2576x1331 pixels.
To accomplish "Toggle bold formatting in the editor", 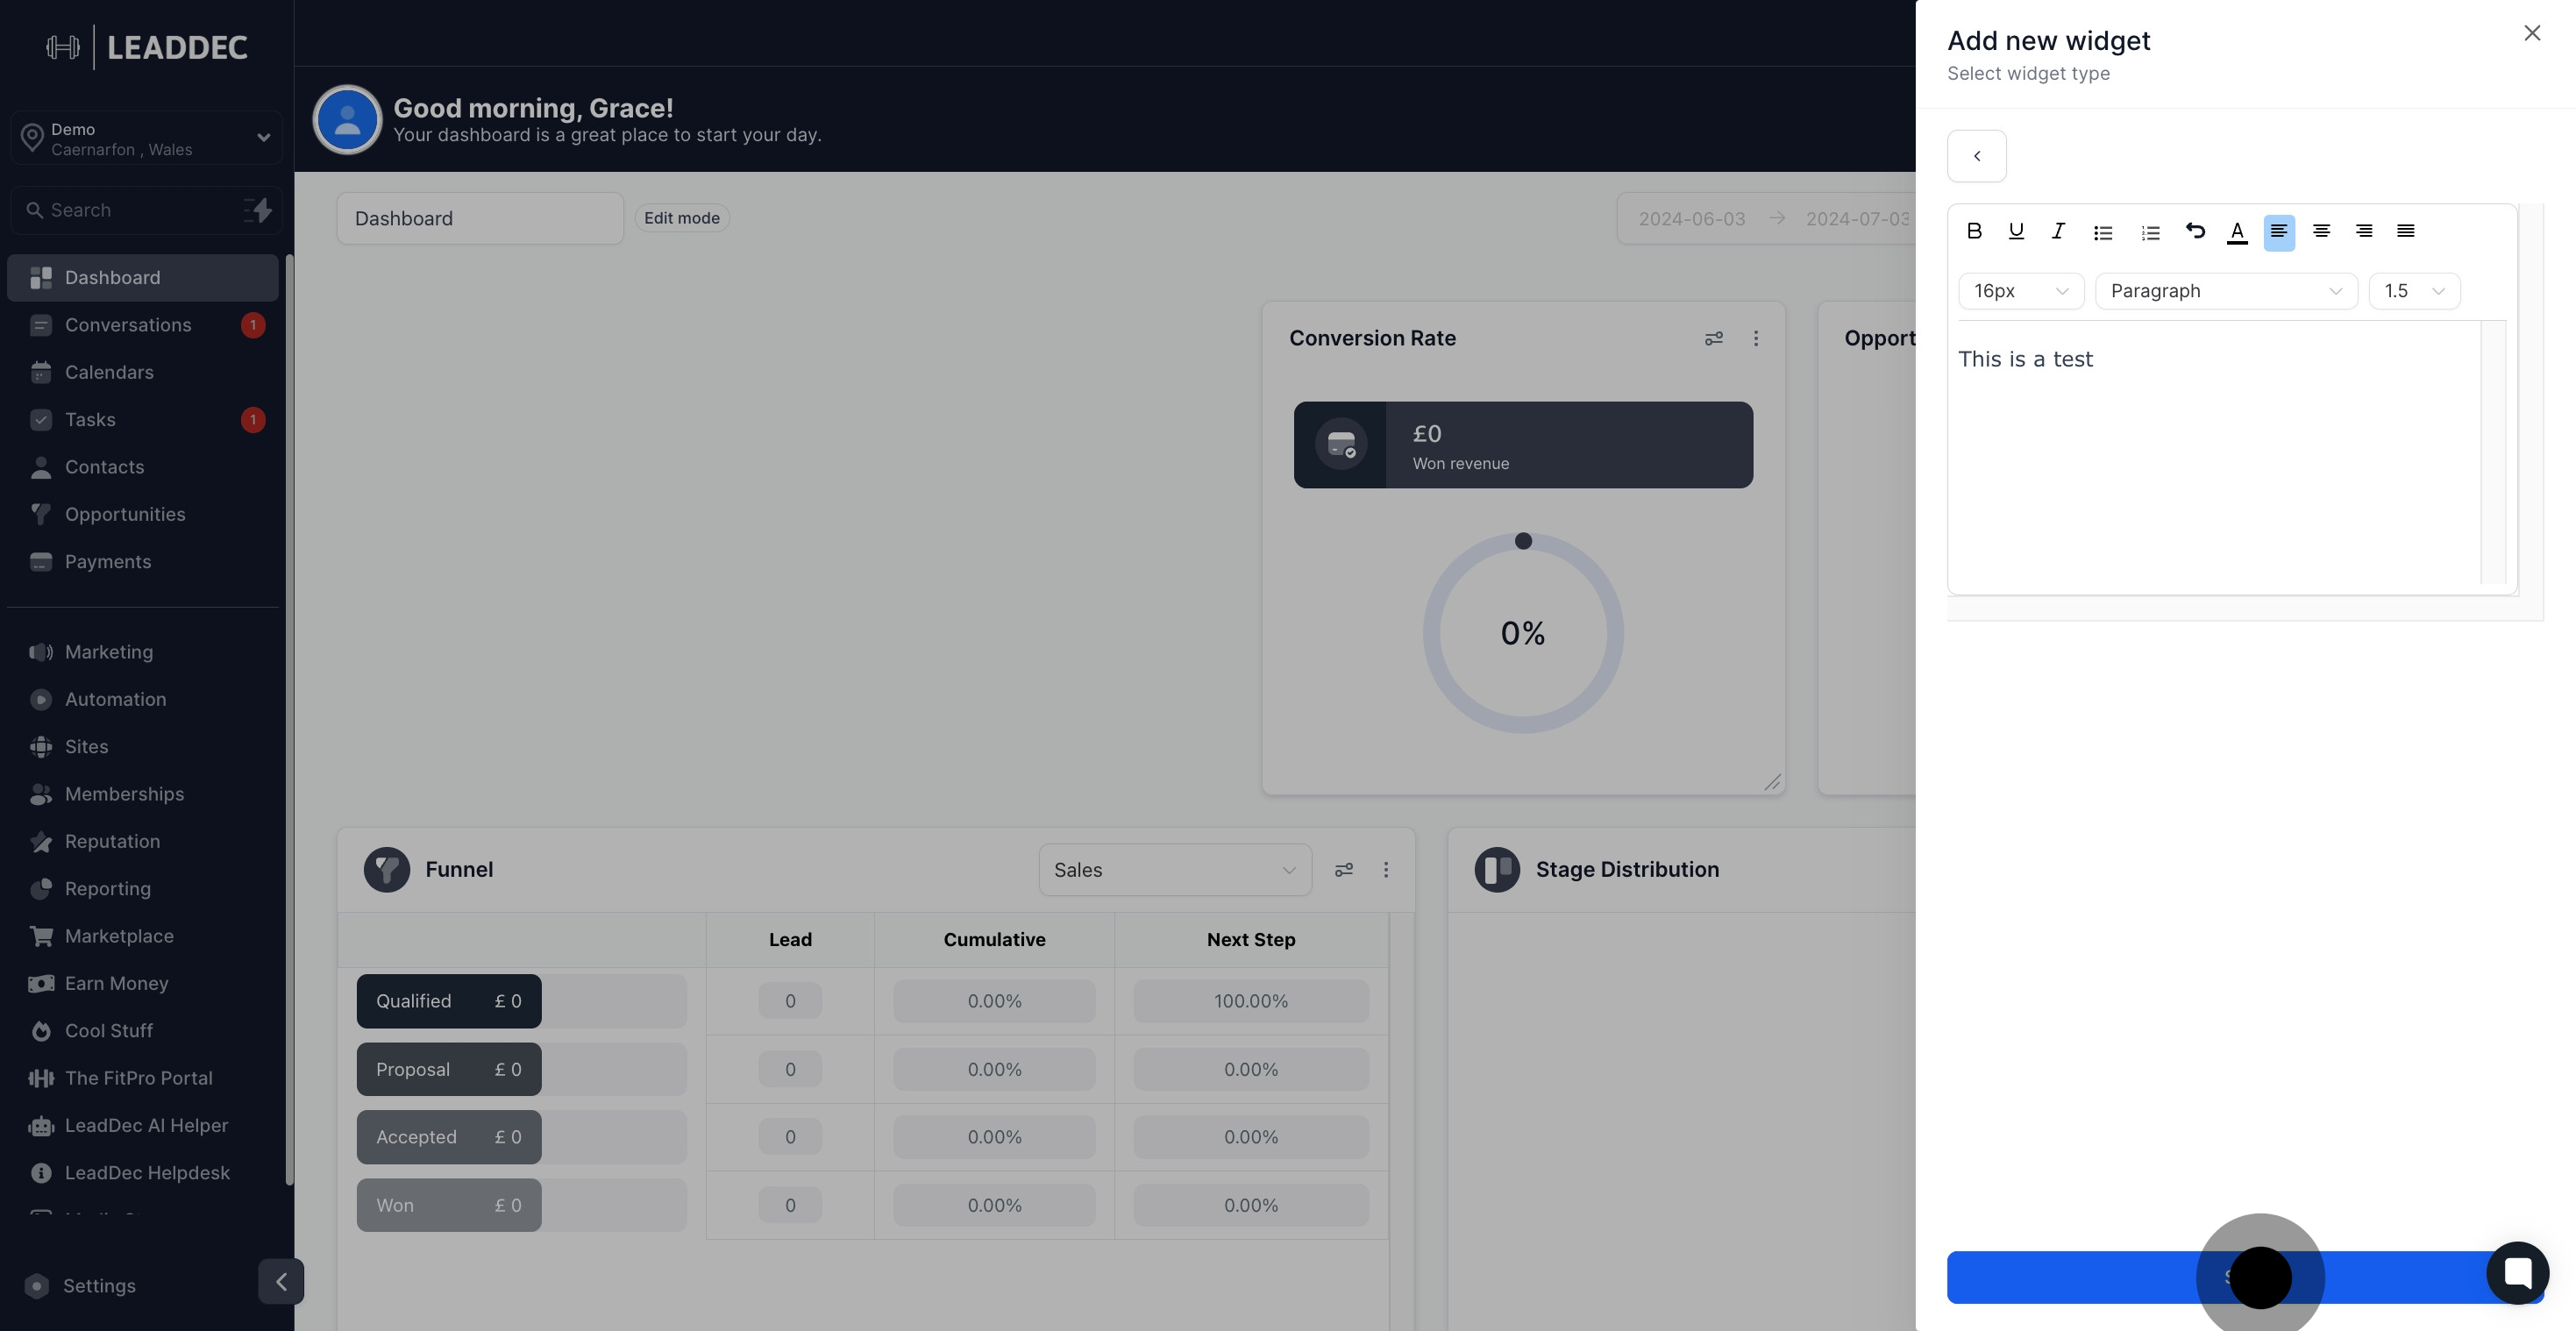I will [1974, 231].
